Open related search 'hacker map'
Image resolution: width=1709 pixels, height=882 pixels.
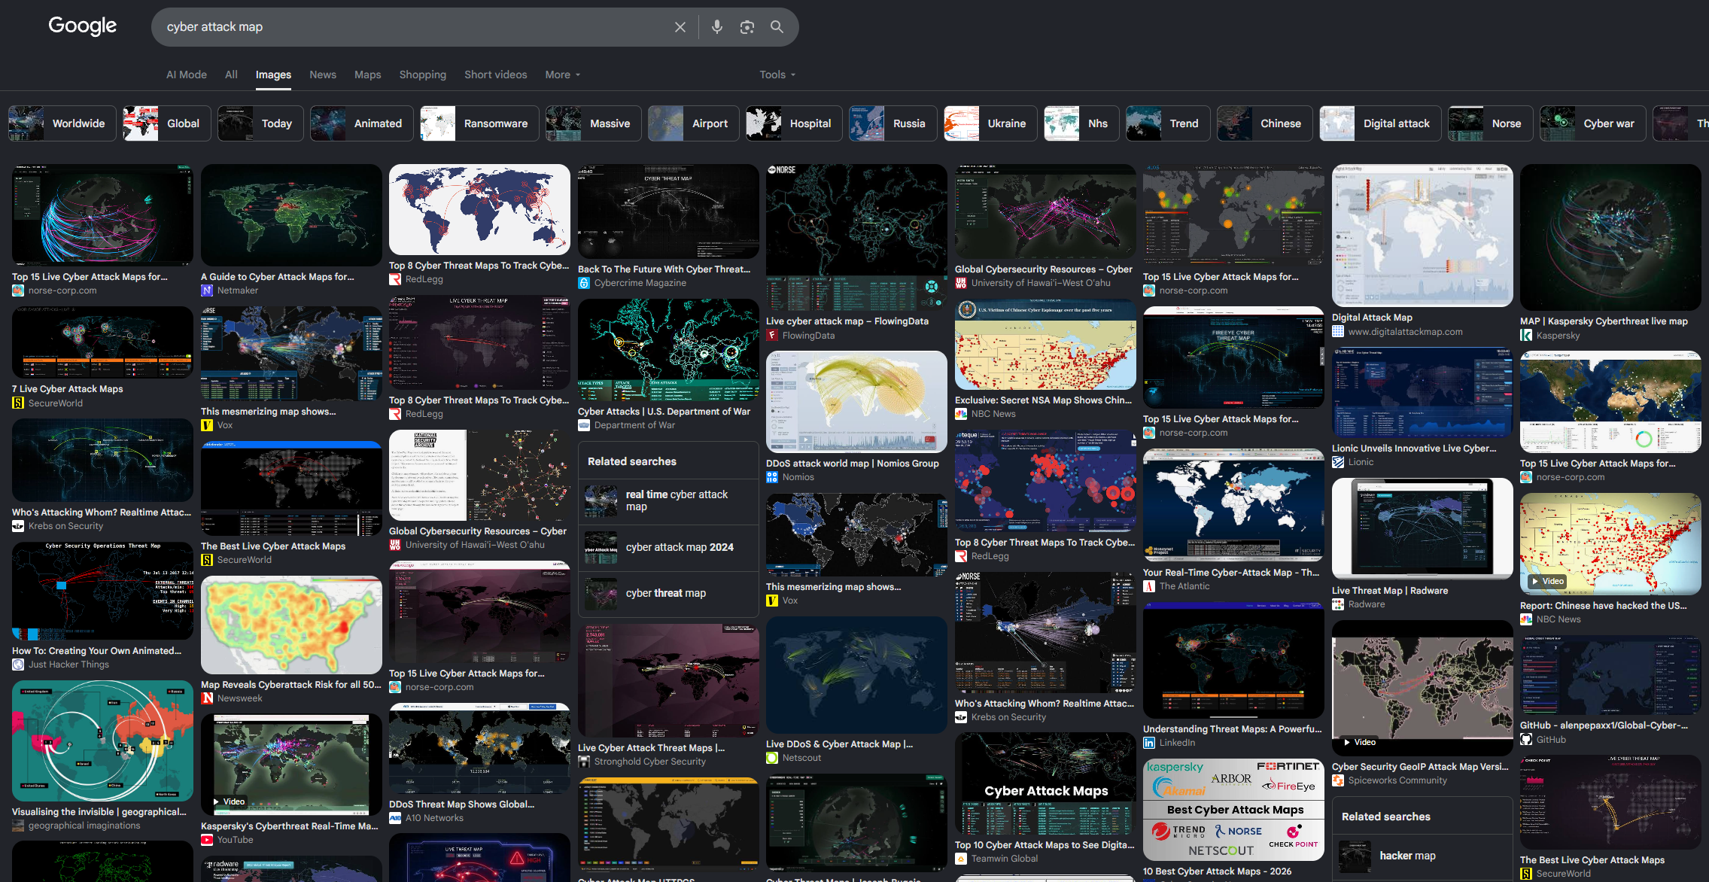(x=1422, y=856)
